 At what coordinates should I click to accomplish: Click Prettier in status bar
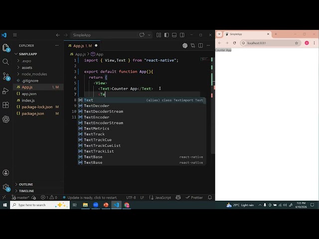click(194, 198)
